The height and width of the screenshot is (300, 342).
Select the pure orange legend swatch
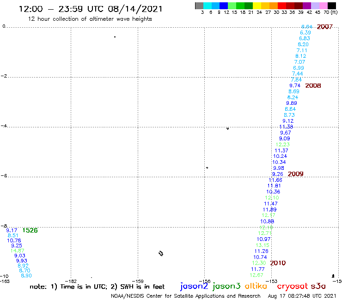[x=273, y=6]
